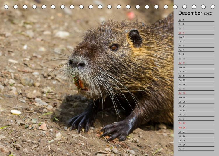Image resolution: width=219 pixels, height=156 pixels.
Task: Select the 'Do 8' calendar row
Action: (196, 50)
